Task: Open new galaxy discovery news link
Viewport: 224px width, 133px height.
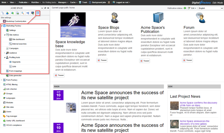Action: click(x=194, y=122)
